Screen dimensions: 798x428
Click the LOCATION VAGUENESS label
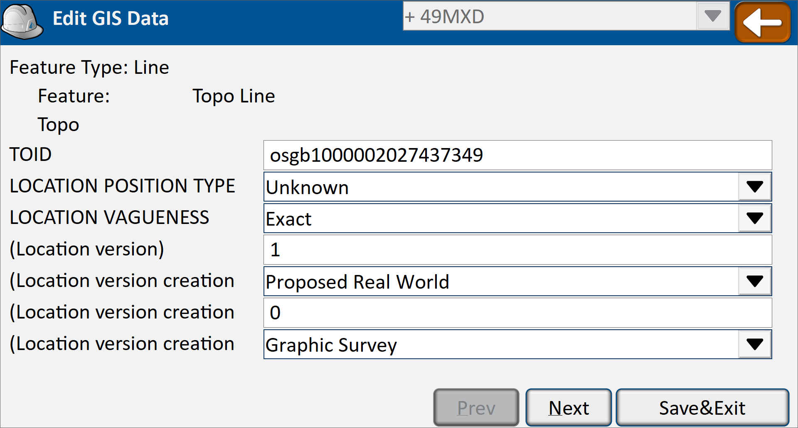(x=110, y=217)
